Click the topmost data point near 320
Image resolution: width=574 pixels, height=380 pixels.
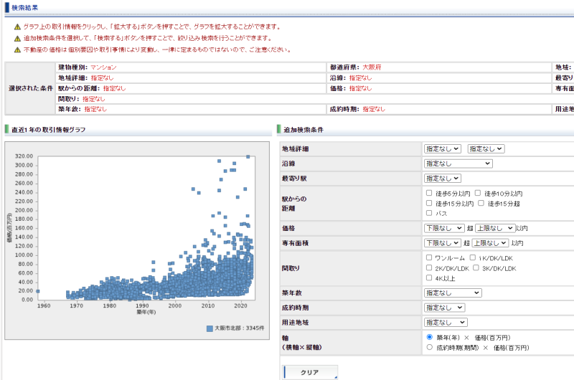coord(248,156)
